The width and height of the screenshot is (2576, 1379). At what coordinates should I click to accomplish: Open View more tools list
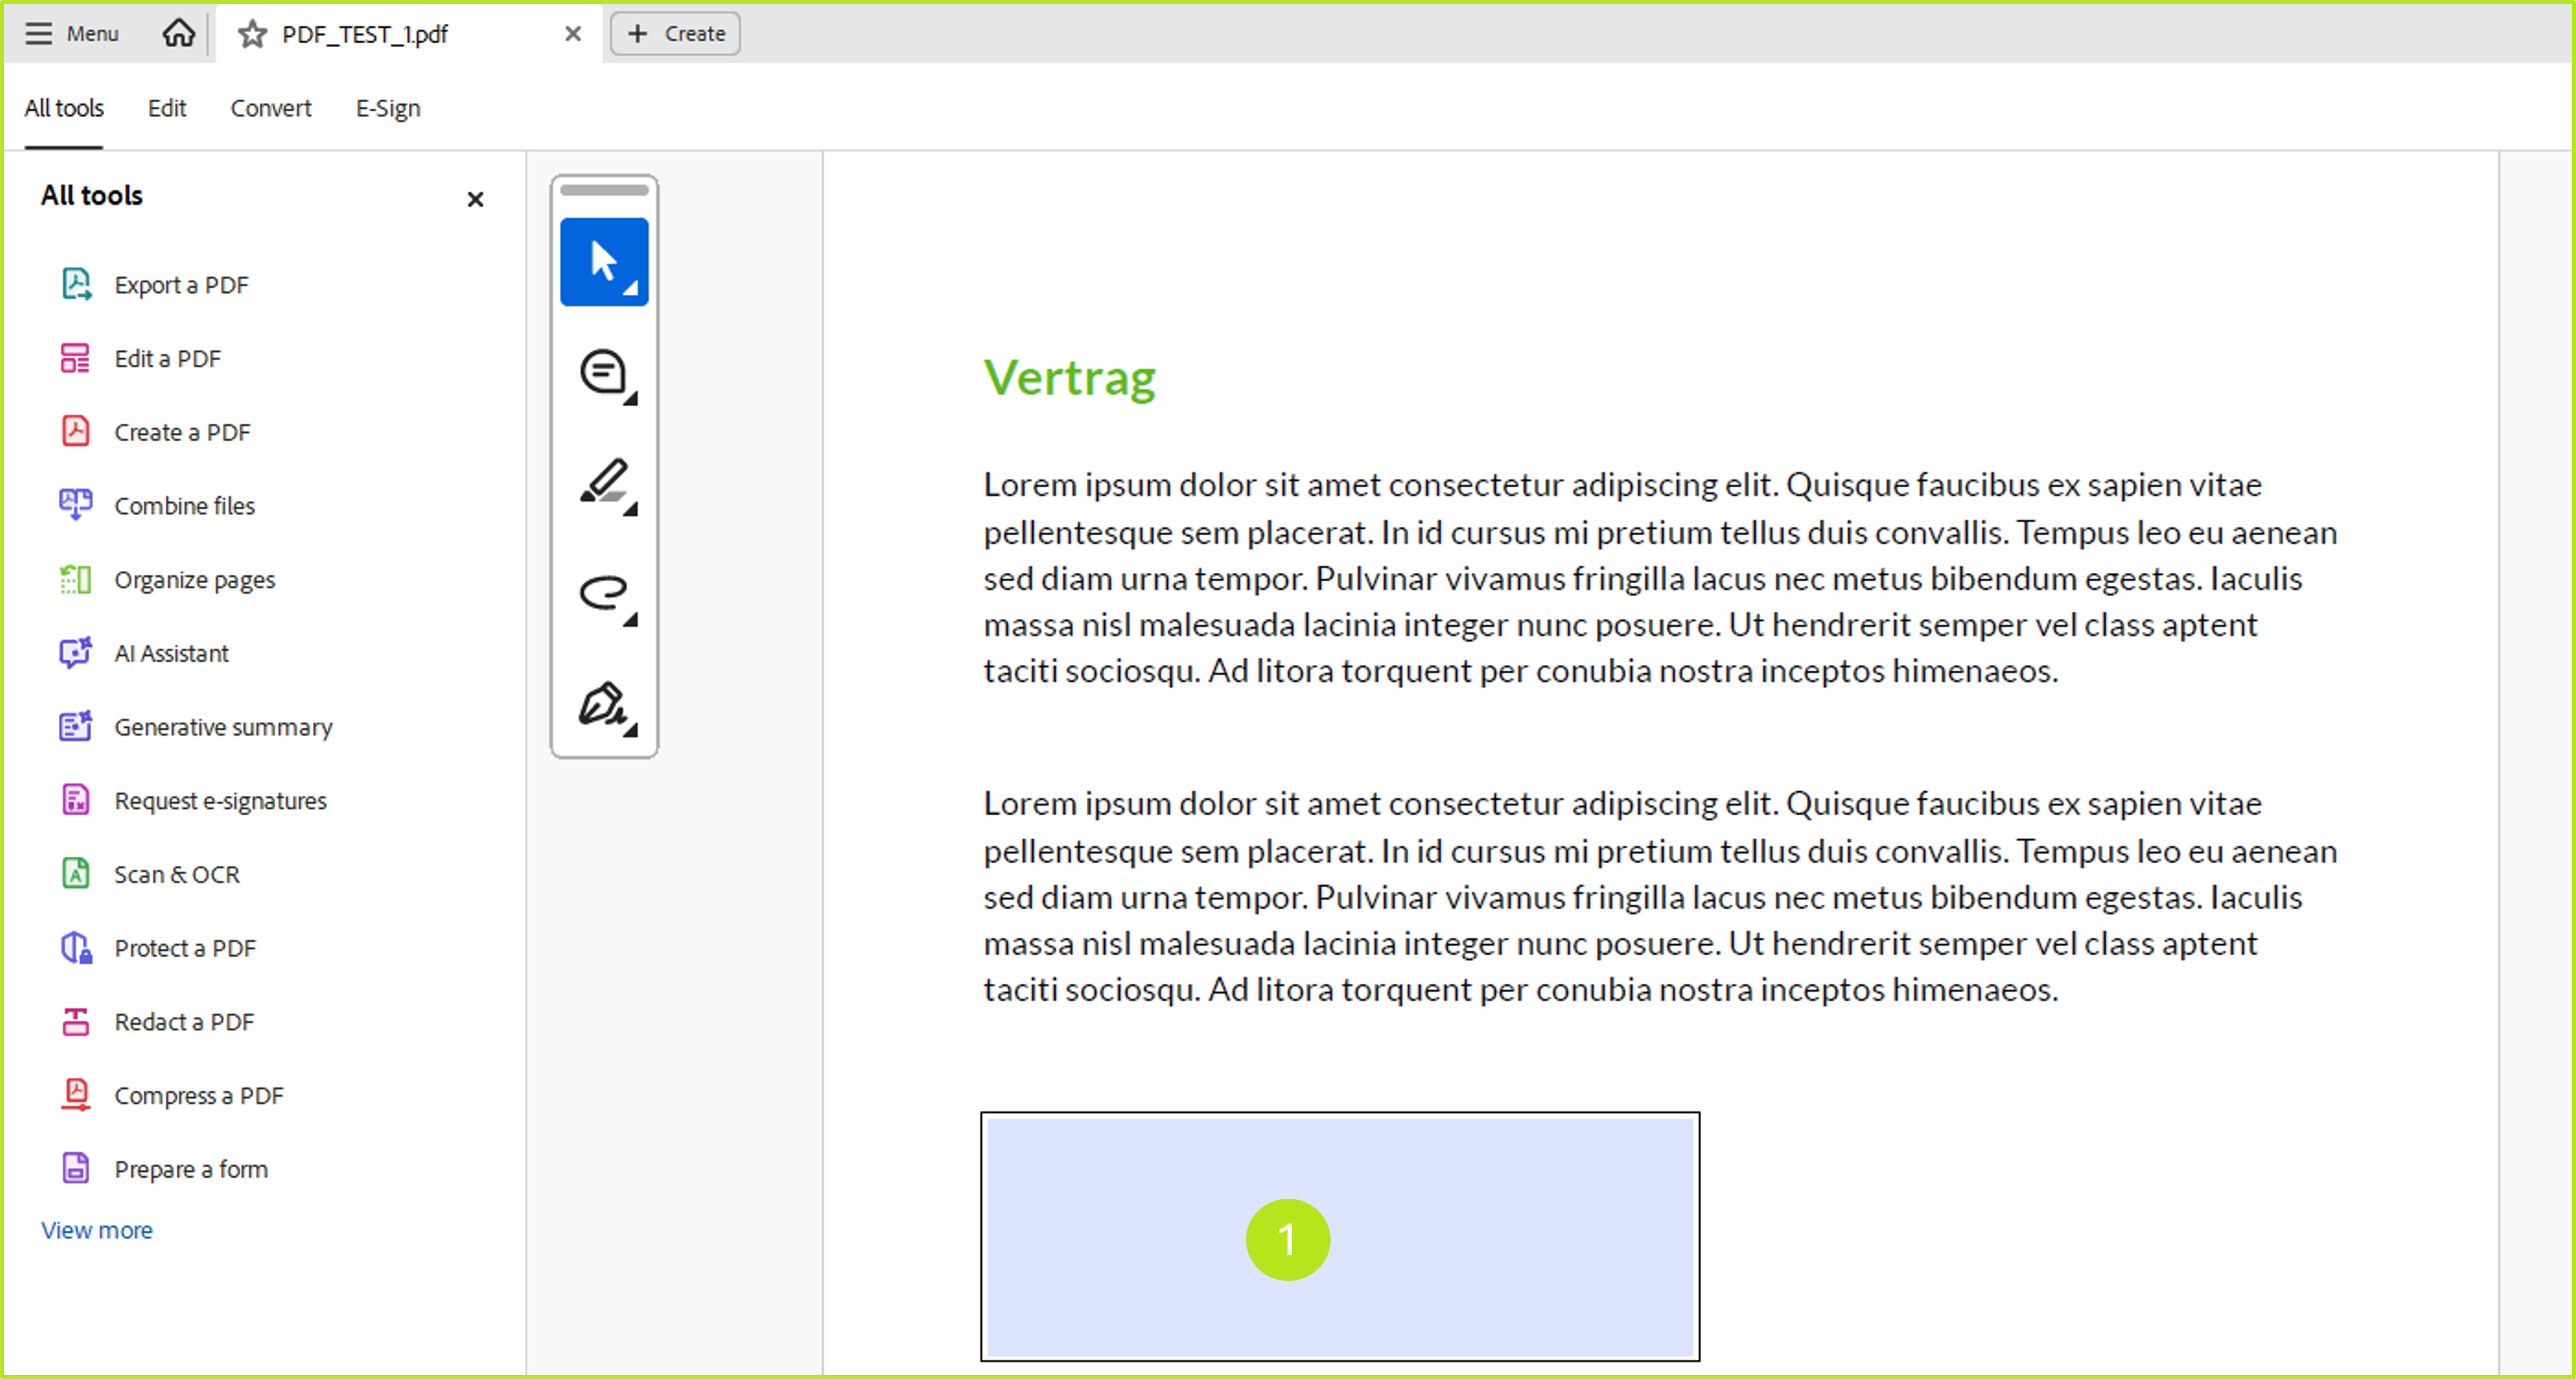click(x=96, y=1229)
